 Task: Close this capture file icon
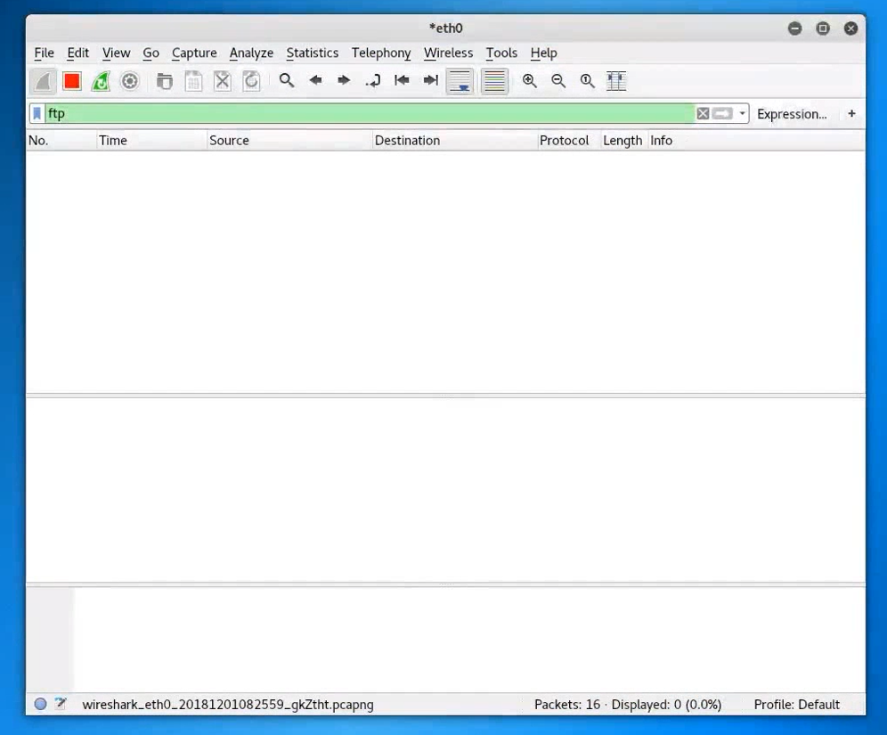[223, 81]
